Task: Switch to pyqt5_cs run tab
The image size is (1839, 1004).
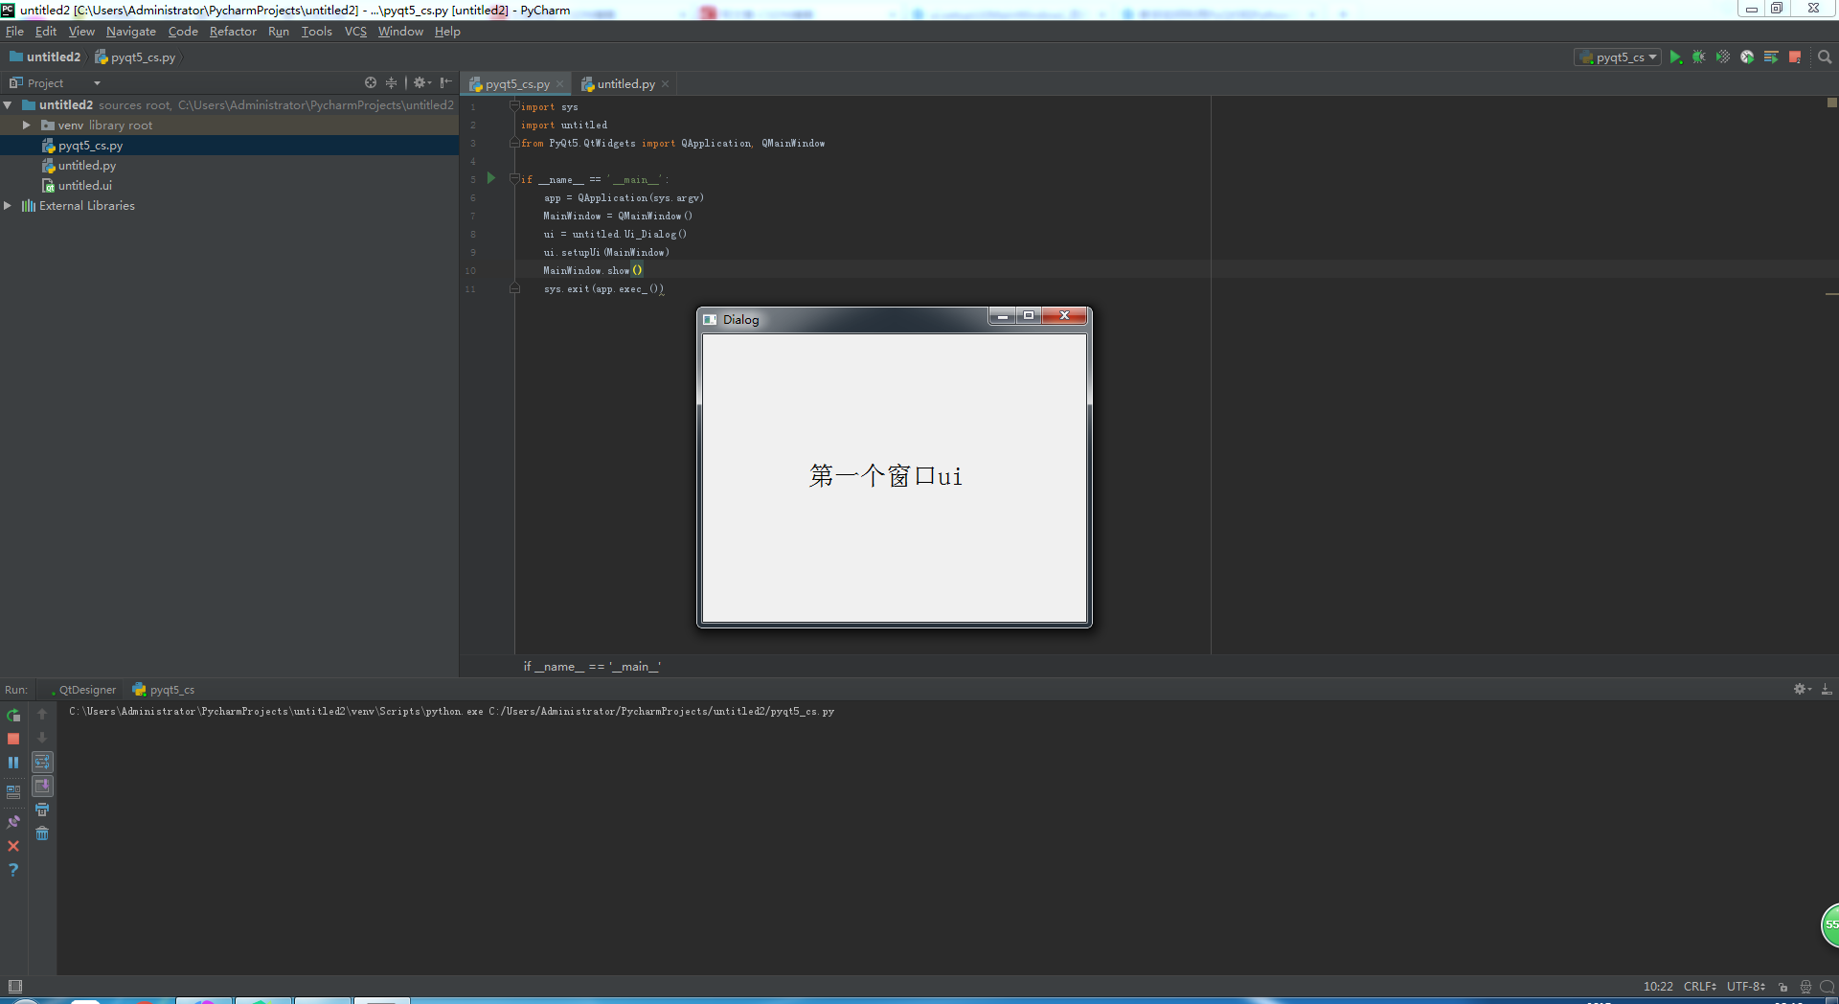Action: 164,690
